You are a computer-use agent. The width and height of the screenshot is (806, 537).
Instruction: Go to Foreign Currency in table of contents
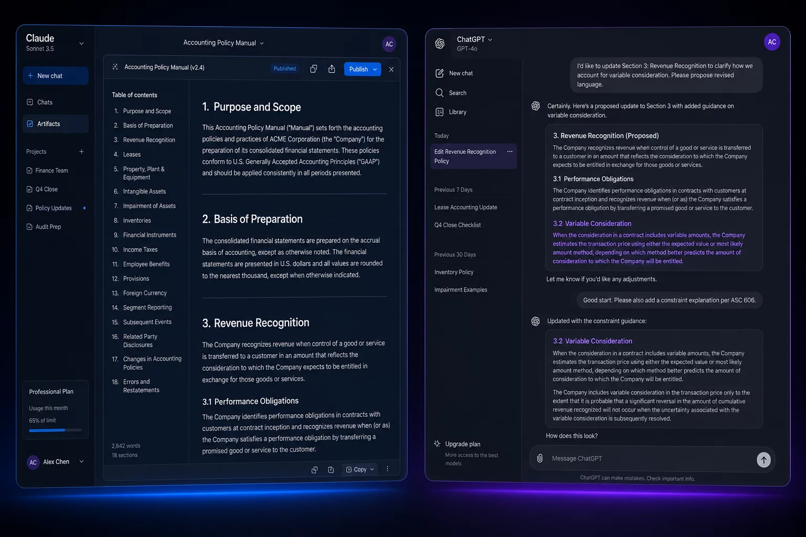[x=145, y=293]
